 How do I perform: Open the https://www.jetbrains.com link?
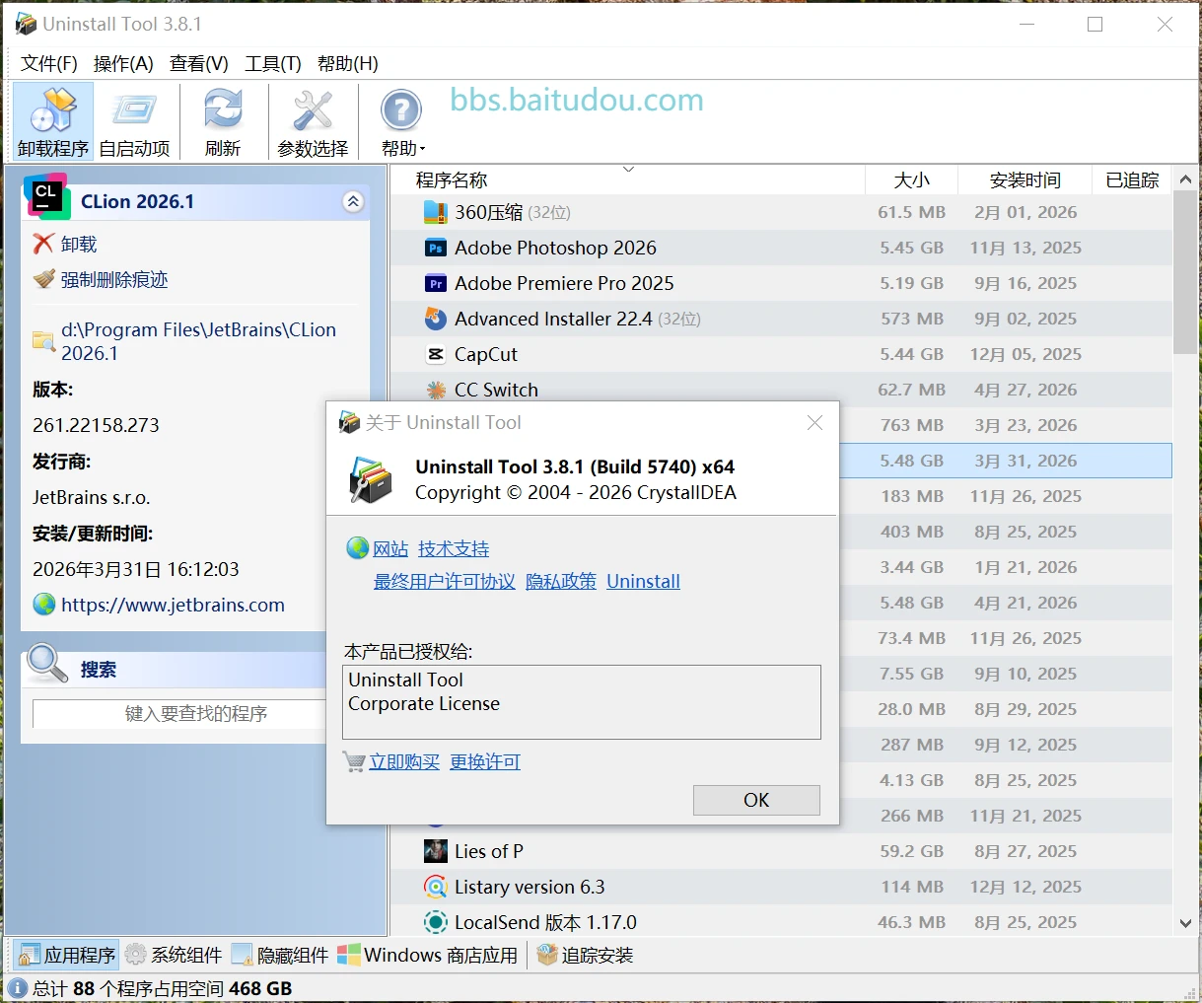pos(173,605)
